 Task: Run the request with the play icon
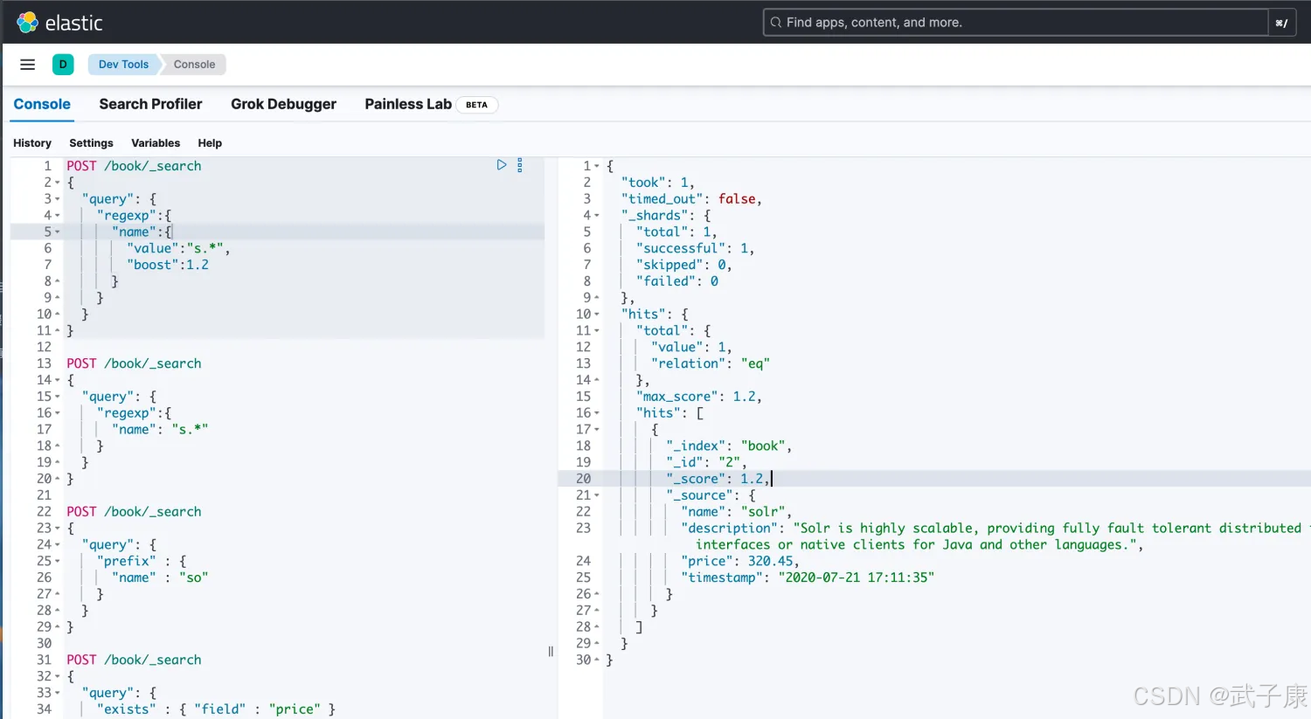tap(502, 165)
